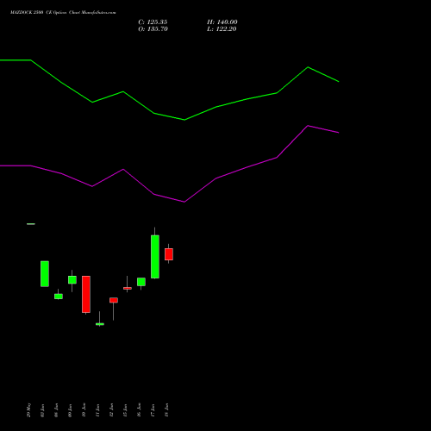
Task: Select the 03 Jun date label
Action: coord(42,410)
